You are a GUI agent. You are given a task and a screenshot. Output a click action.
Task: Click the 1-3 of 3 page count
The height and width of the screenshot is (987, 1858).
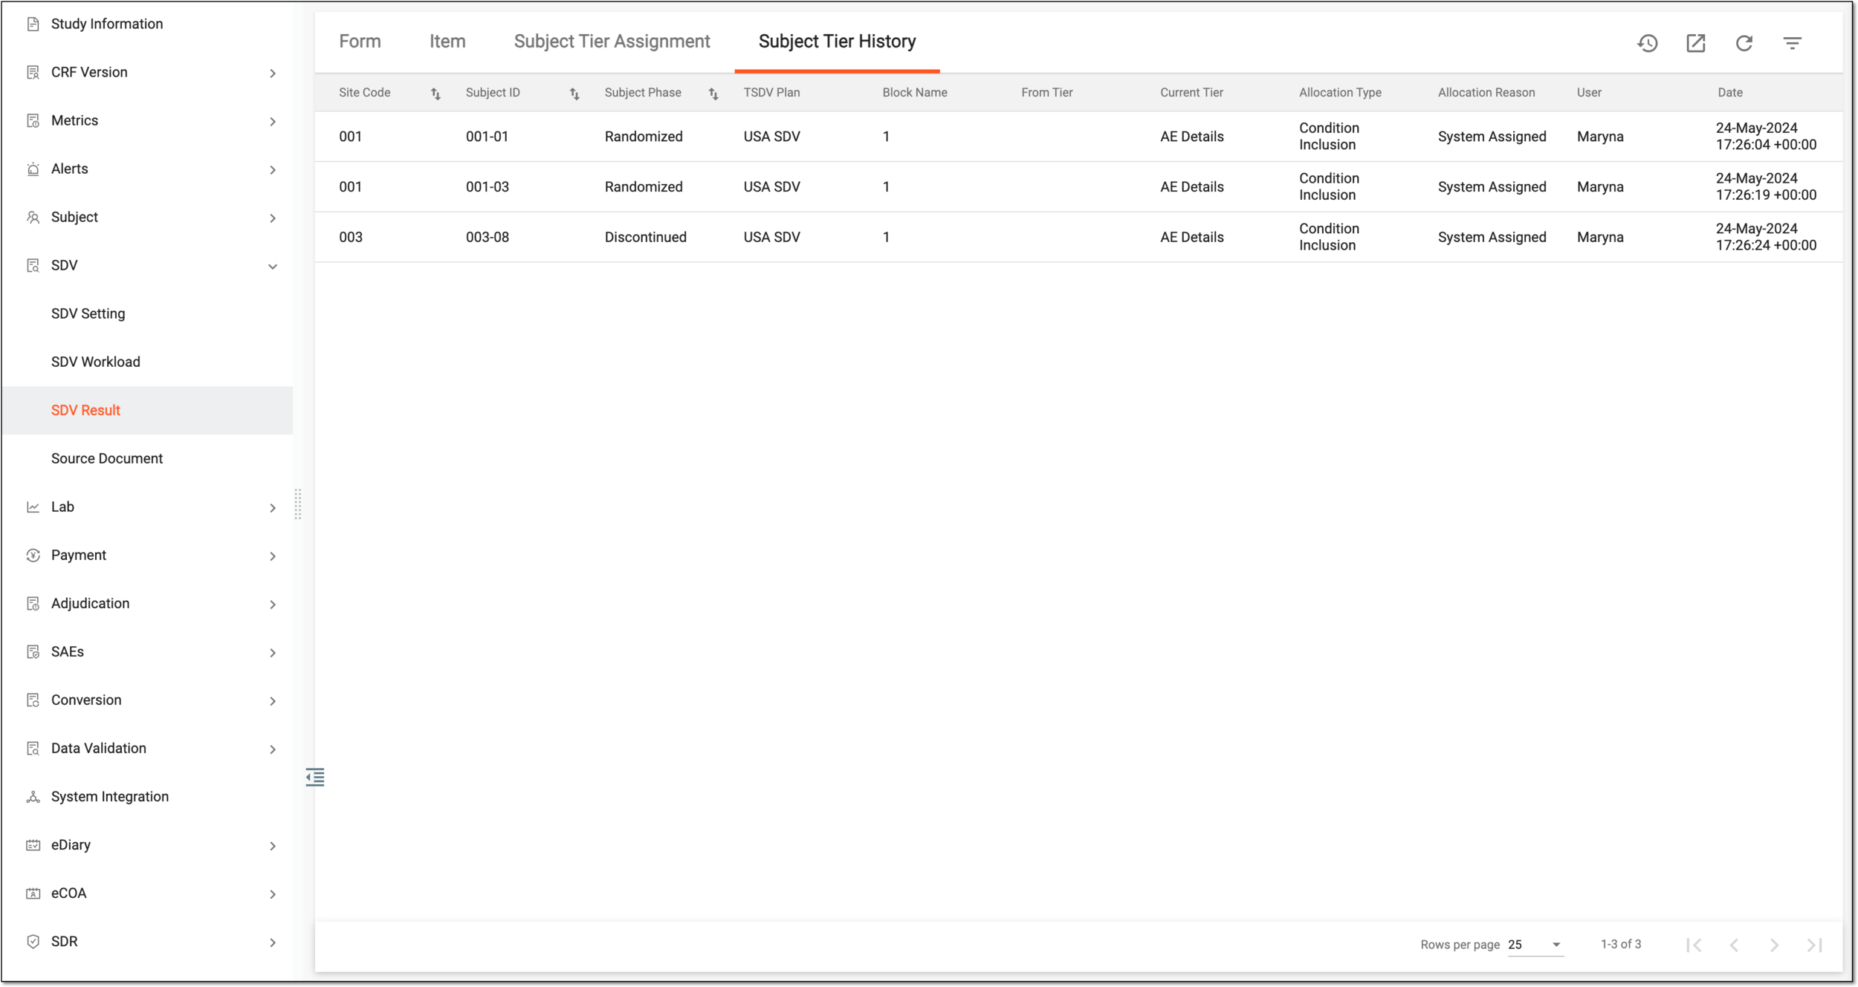pos(1620,944)
